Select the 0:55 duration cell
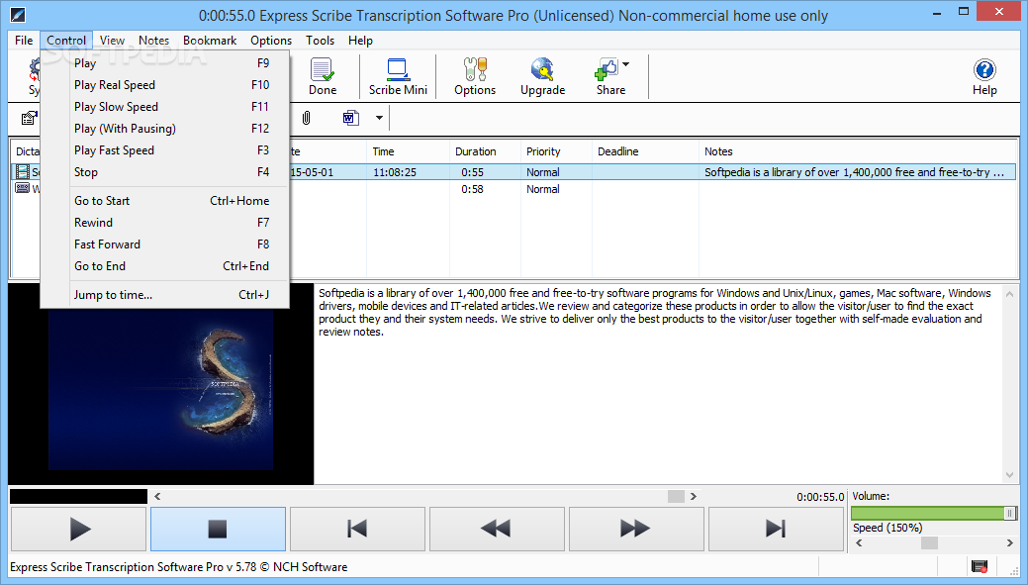Viewport: 1028px width, 585px height. point(472,172)
